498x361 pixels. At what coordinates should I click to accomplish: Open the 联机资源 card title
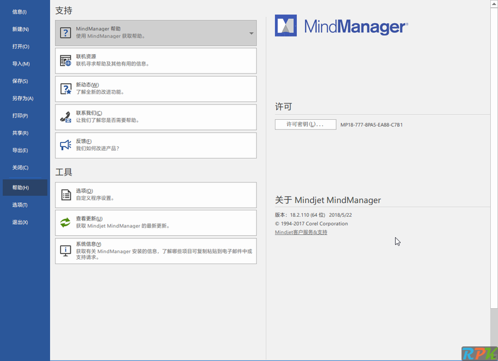[86, 57]
